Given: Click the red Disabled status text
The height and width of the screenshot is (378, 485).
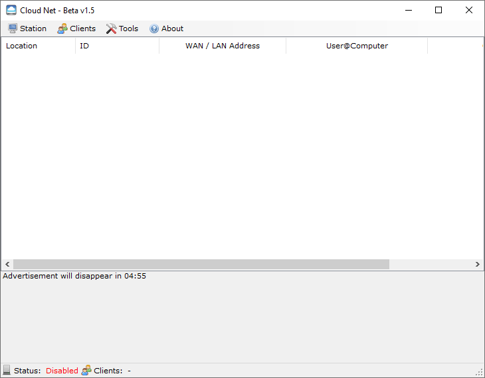Looking at the screenshot, I should (62, 371).
